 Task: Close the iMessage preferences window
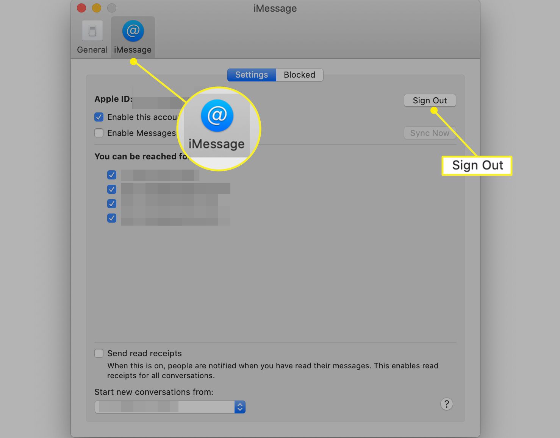(81, 8)
